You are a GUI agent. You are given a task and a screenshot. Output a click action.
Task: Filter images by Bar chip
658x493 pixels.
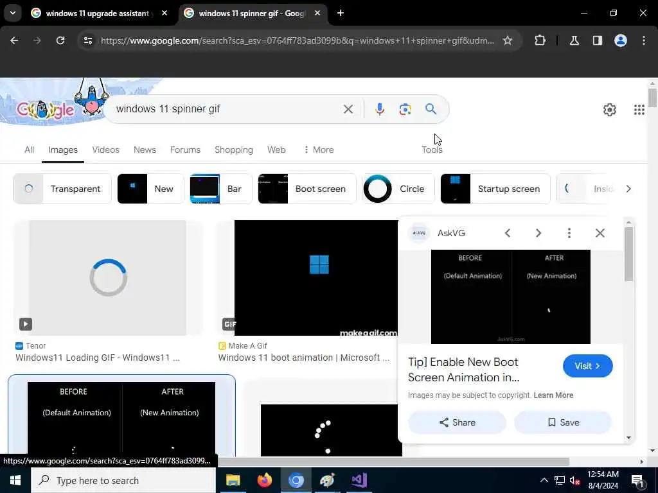221,189
